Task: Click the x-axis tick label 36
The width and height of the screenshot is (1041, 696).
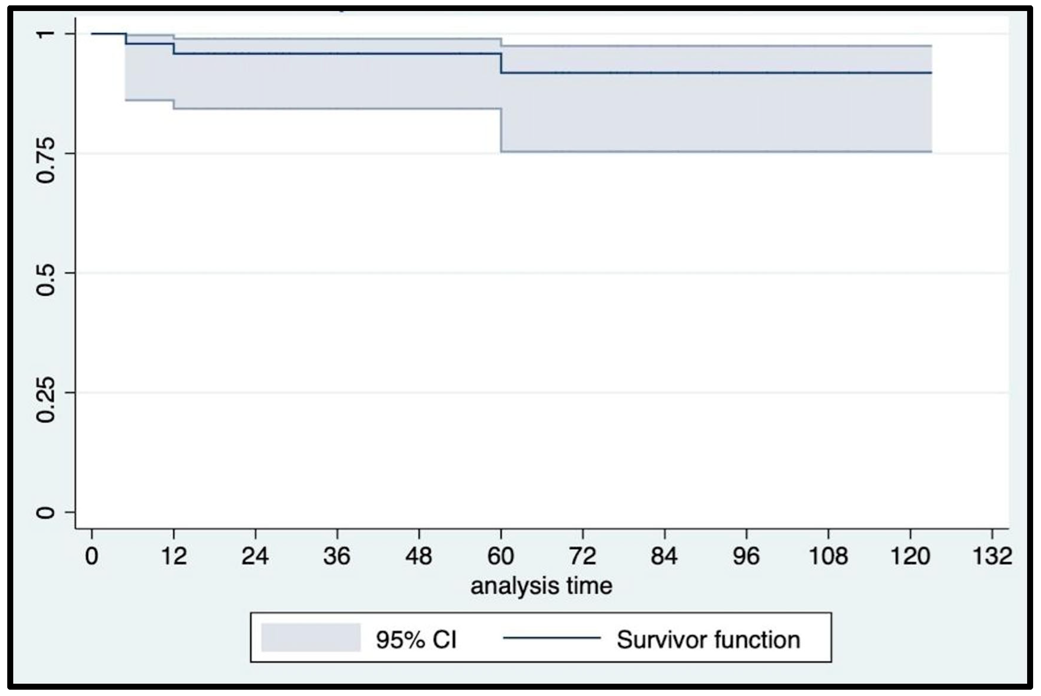Action: [337, 556]
